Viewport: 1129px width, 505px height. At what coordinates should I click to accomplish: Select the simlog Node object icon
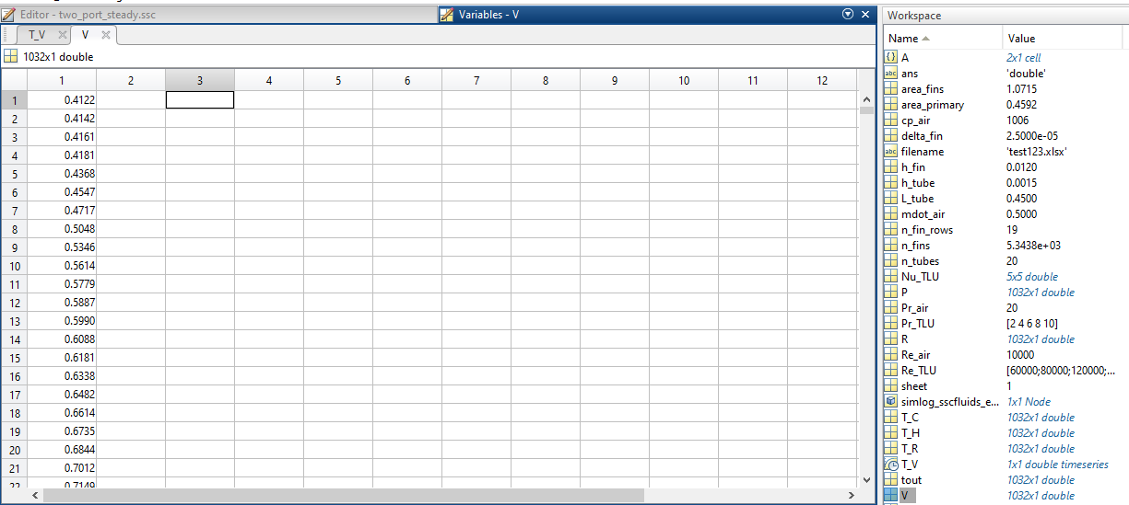coord(890,401)
